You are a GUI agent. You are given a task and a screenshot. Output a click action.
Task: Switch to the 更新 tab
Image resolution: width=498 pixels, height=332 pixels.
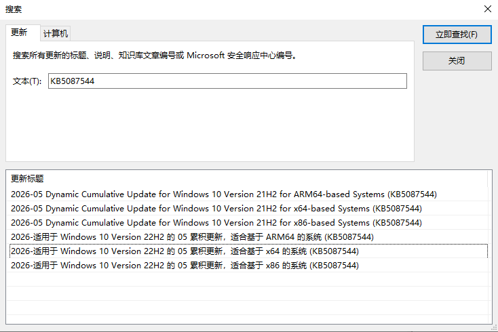(x=23, y=33)
